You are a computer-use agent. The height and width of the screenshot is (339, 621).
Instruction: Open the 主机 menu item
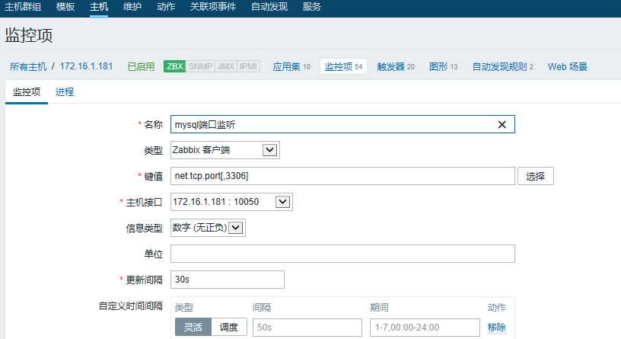(x=99, y=7)
